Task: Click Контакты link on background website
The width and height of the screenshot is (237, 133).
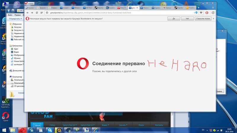Action: click(x=159, y=125)
